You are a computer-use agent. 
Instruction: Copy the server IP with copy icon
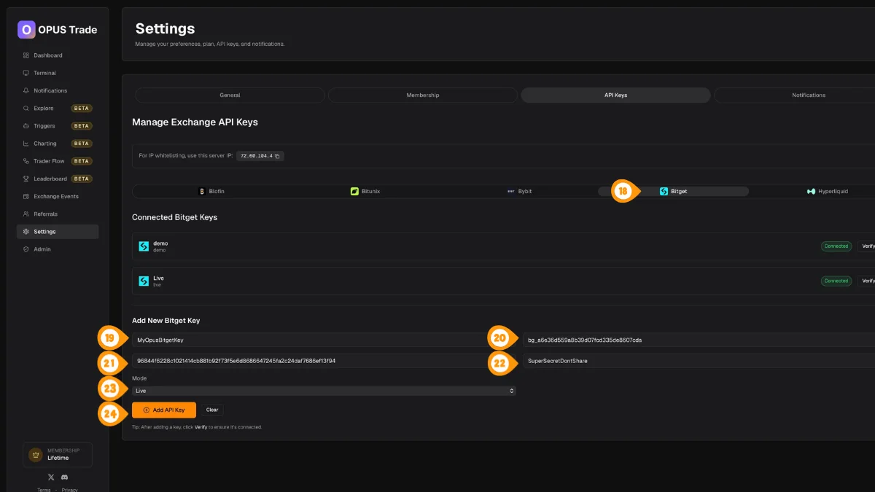coord(277,156)
